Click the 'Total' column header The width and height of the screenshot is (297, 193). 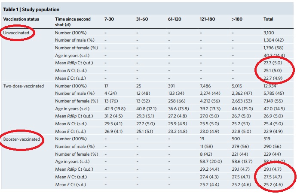pyautogui.click(x=268, y=19)
